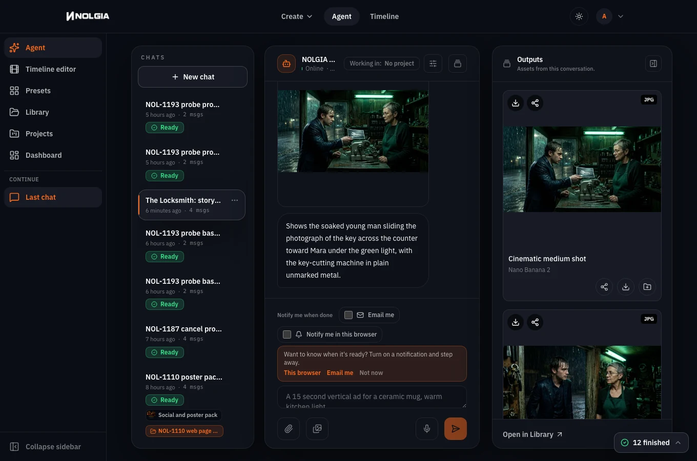The image size is (697, 461).
Task: Start a New chat
Action: 193,77
